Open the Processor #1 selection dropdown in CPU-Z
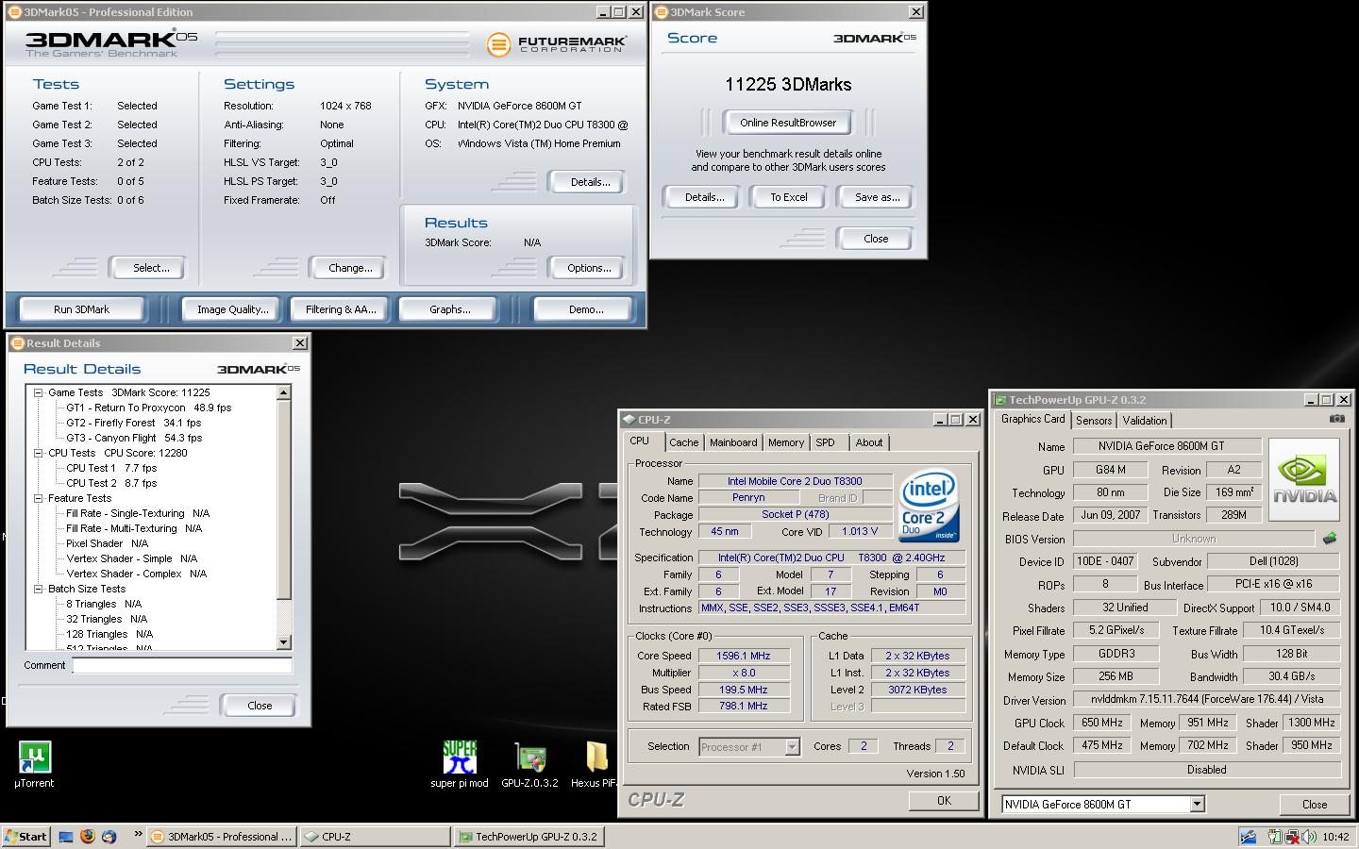 793,747
